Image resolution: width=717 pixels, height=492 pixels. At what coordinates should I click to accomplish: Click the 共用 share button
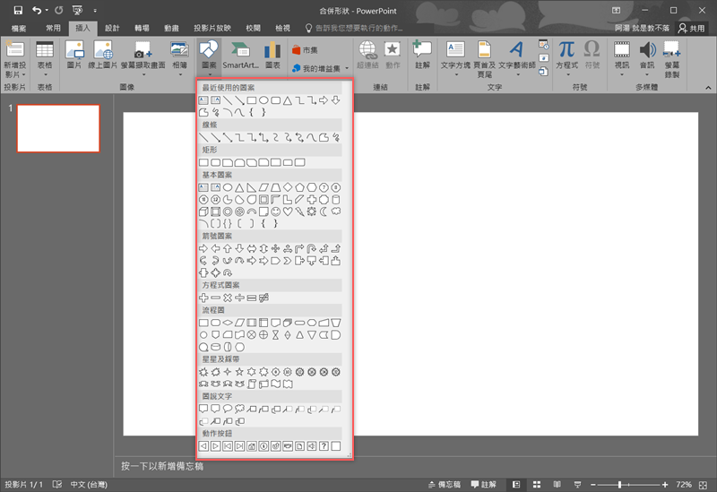click(692, 28)
